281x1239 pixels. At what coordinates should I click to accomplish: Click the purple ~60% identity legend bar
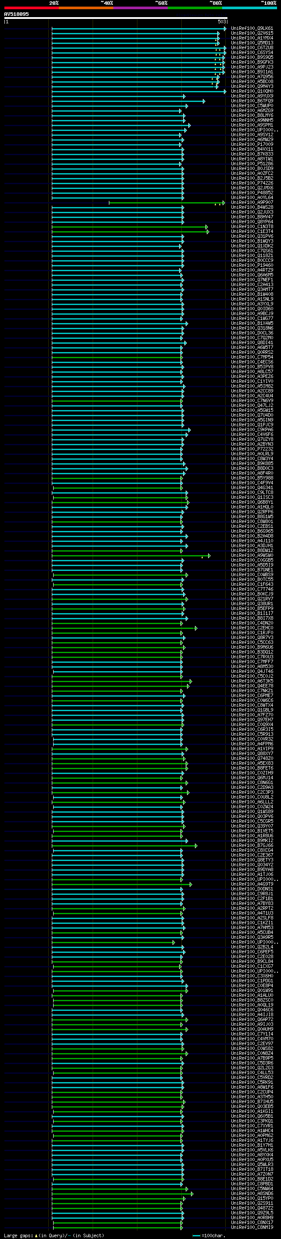[140, 8]
